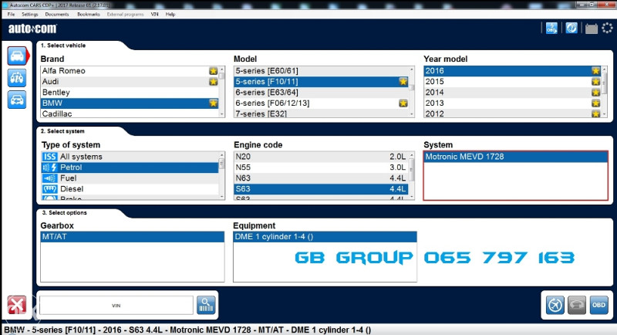Select 7-series [E32] model
Viewport: 617px width, 335px height.
(321, 113)
